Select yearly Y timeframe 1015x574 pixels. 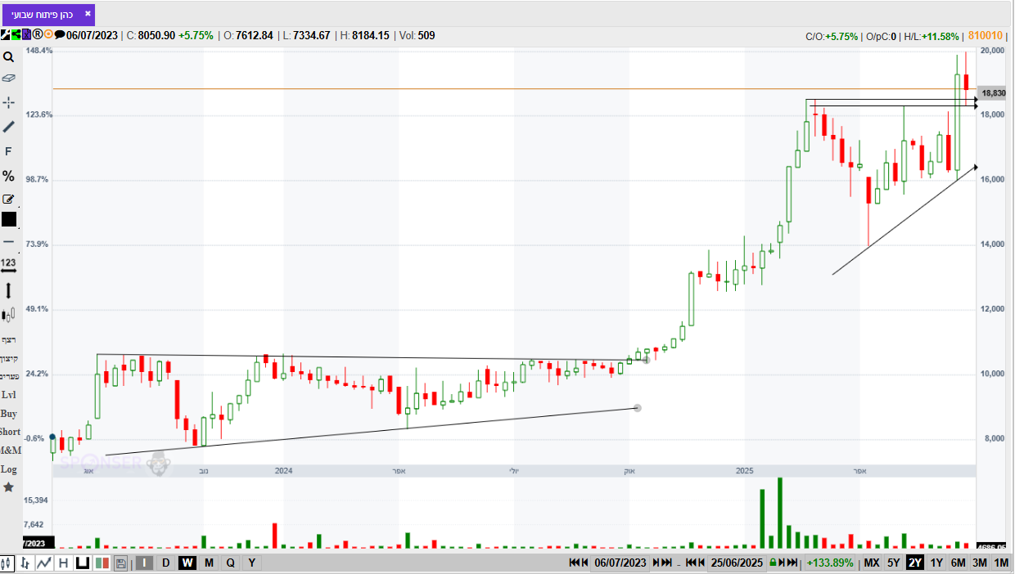pos(252,563)
